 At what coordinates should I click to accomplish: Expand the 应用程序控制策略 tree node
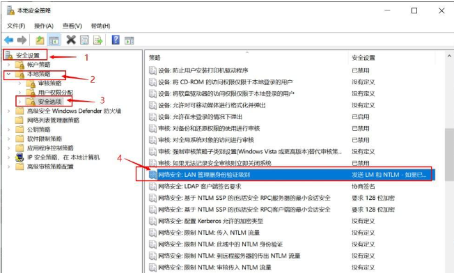[8, 148]
